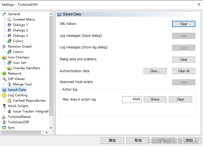
Task: Clear the action log
Action: (180, 99)
